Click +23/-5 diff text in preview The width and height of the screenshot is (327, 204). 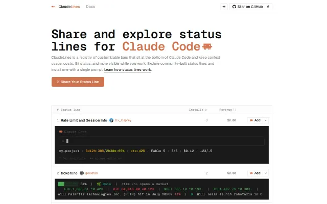pos(206,151)
